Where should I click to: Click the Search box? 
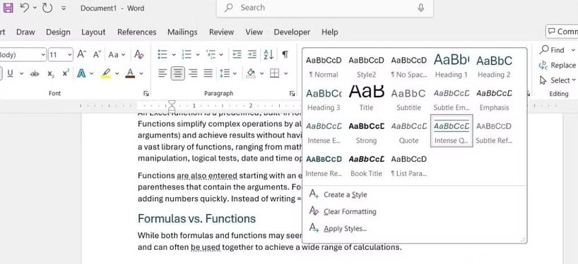point(325,8)
